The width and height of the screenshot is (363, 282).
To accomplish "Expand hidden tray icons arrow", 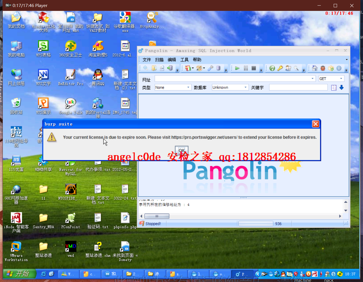I will pos(258,274).
